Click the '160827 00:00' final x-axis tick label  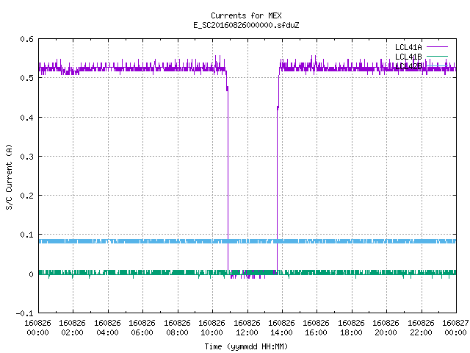pos(455,328)
